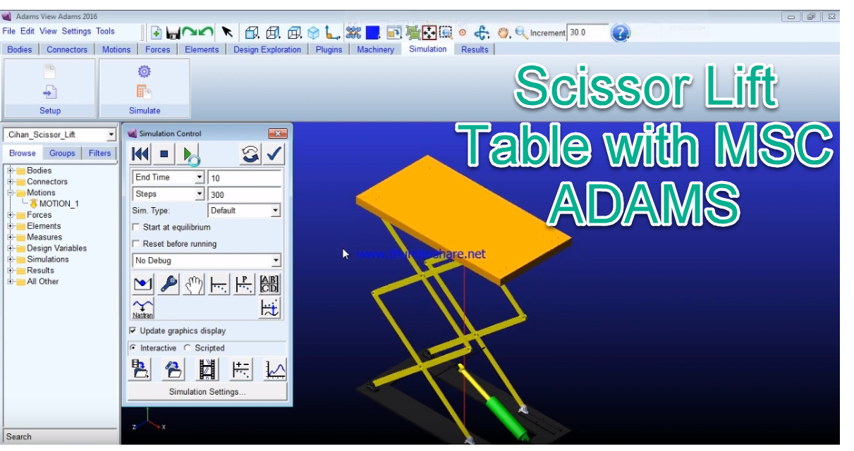This screenshot has width=854, height=451.
Task: Stop the simulation with square button
Action: pyautogui.click(x=164, y=154)
